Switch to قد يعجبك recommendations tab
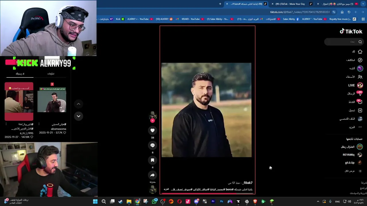This screenshot has width=367, height=206. coord(20,74)
